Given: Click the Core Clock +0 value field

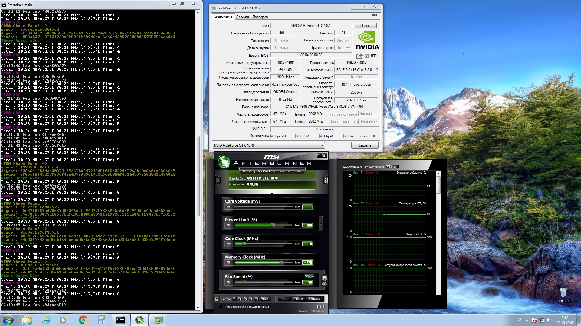Looking at the screenshot, I should tap(308, 244).
